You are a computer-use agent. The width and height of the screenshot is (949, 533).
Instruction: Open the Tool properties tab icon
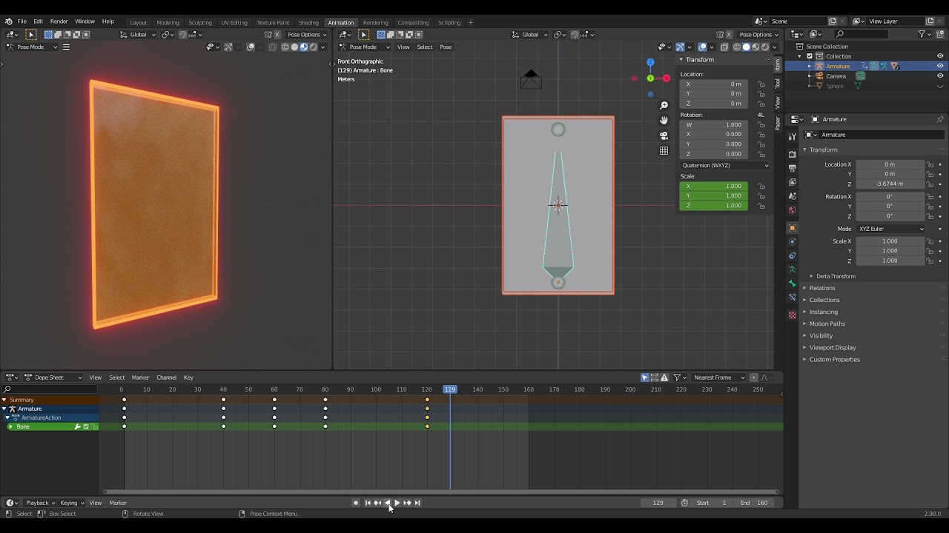(x=792, y=136)
